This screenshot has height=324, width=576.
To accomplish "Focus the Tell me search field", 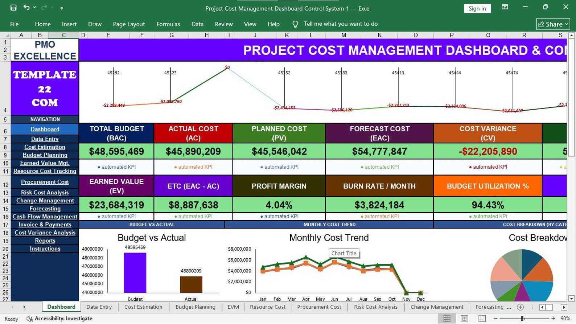I will point(341,24).
